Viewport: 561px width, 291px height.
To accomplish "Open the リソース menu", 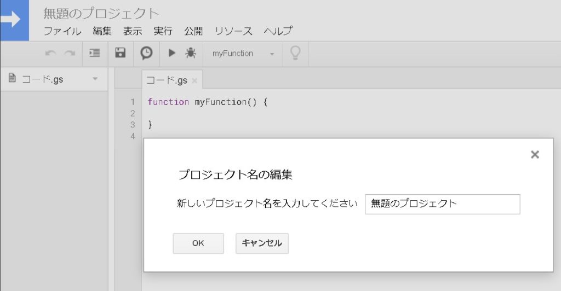I will click(233, 31).
